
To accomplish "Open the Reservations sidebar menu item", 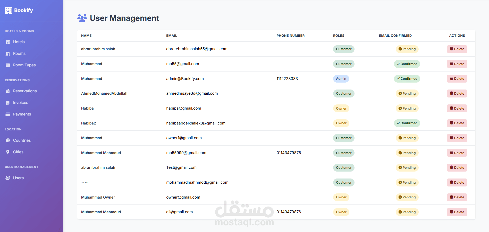I will pos(25,91).
